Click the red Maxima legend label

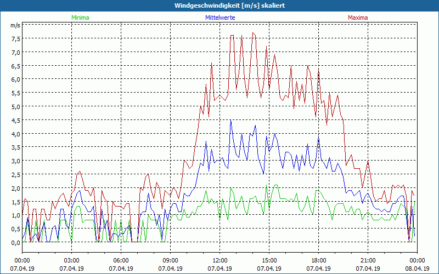tap(358, 18)
